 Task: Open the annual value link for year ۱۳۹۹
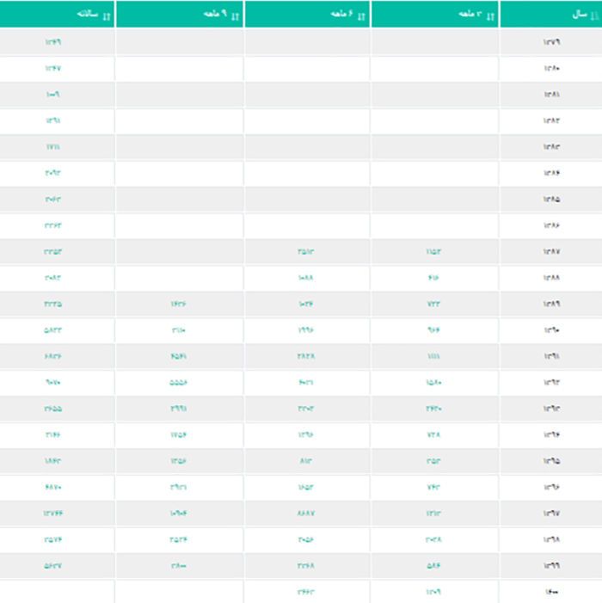52,566
